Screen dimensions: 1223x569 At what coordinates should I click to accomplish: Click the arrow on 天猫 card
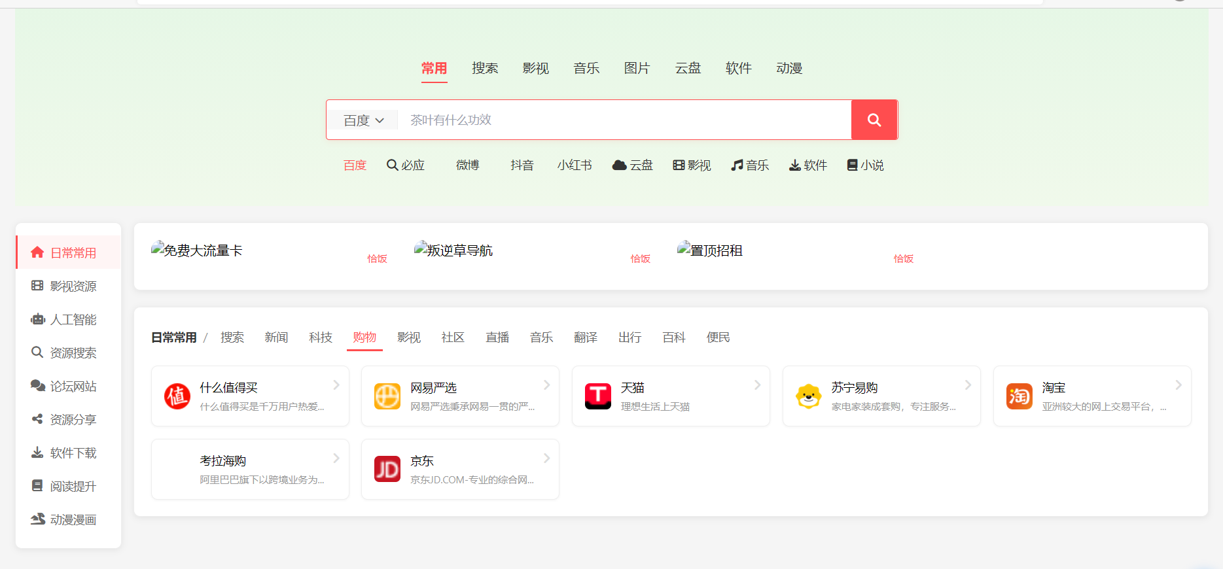[x=758, y=385]
